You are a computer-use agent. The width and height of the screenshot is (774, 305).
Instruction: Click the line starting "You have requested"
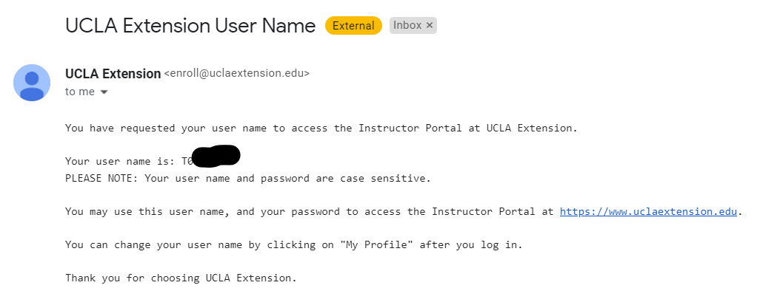coord(321,128)
